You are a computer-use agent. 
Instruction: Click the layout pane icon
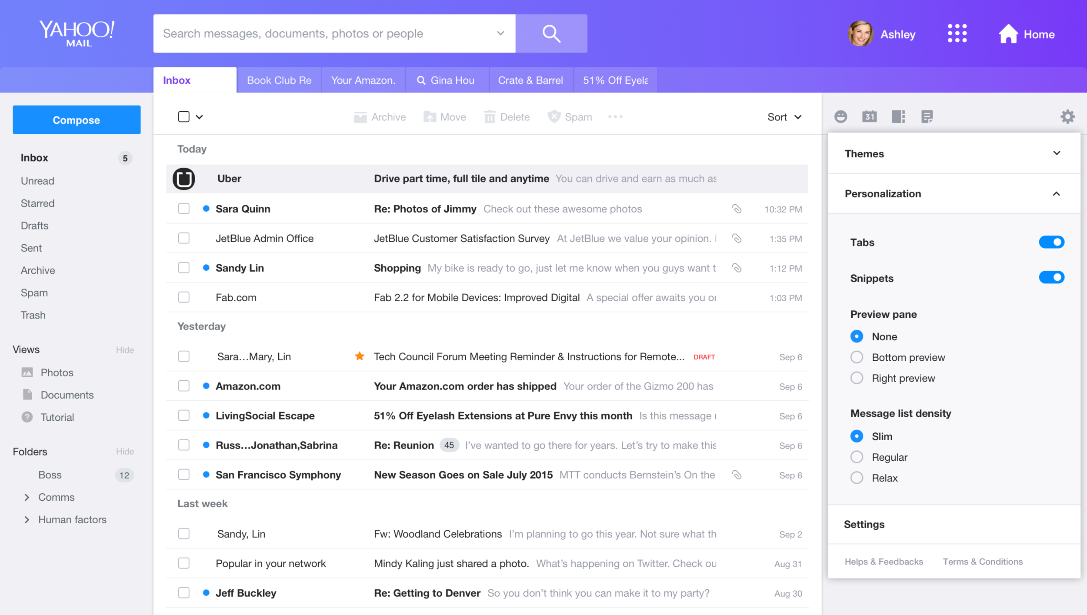click(898, 116)
